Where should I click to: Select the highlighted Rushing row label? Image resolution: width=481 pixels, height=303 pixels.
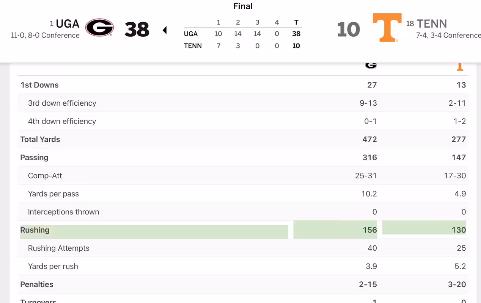(35, 230)
